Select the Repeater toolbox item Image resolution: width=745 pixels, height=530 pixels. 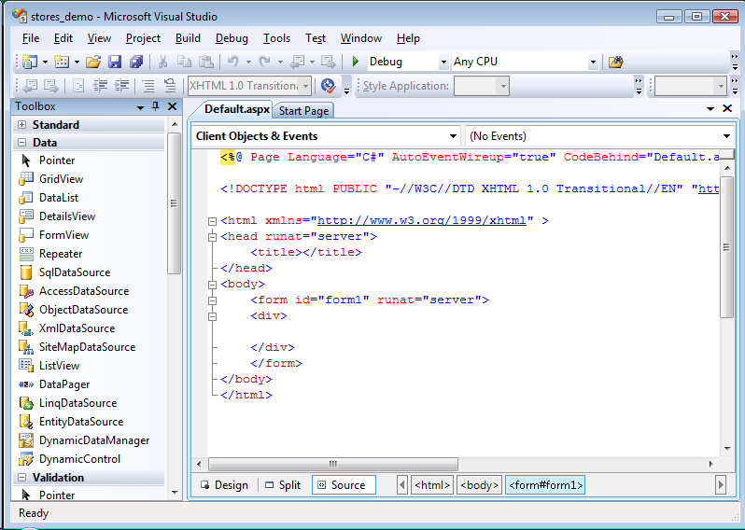tap(50, 254)
